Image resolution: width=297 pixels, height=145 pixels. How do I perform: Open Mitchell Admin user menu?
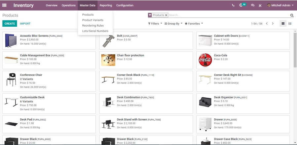[280, 5]
